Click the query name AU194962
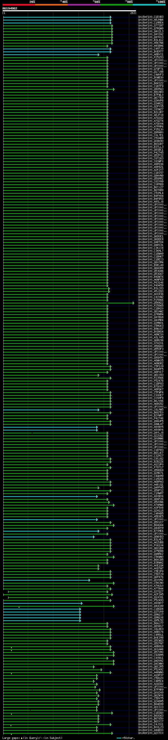 coord(10,8)
